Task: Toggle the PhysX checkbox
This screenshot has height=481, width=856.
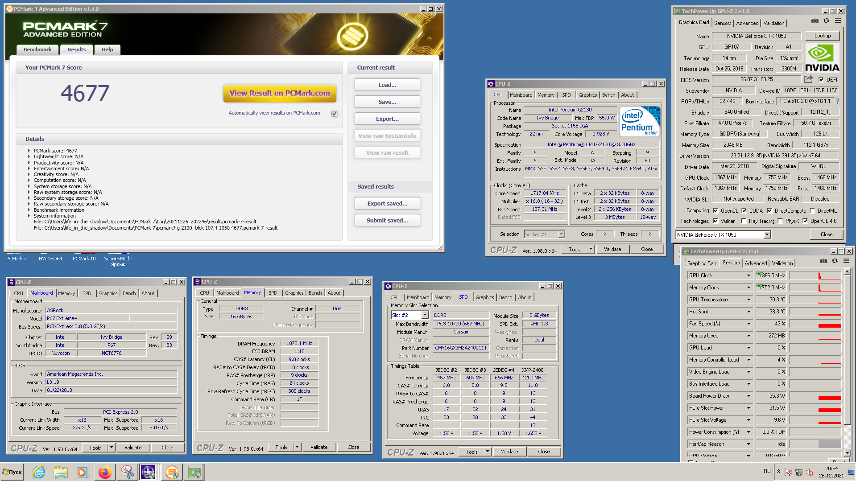Action: tap(780, 221)
